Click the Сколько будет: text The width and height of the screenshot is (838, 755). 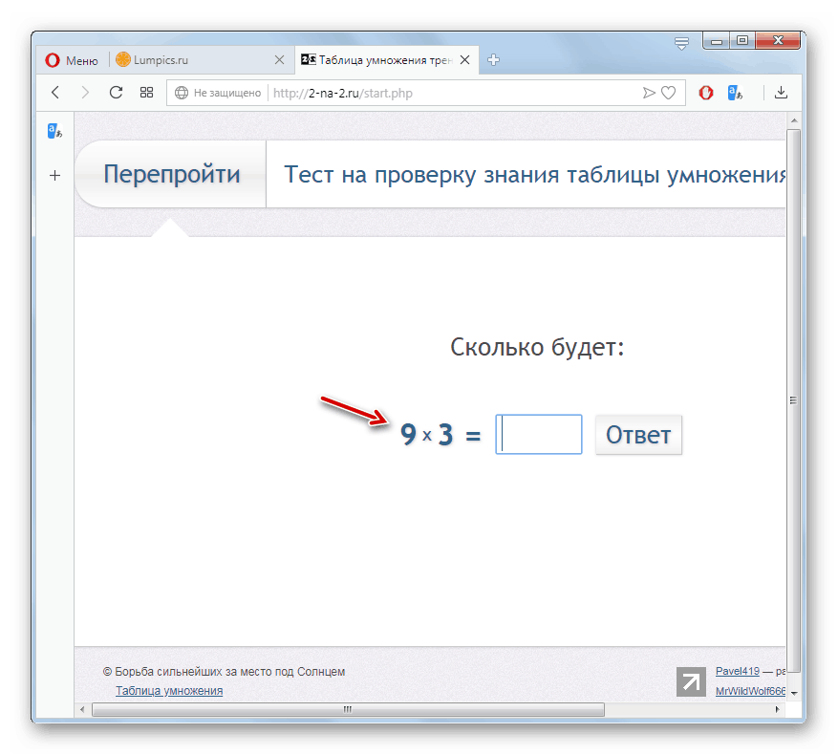coord(537,348)
